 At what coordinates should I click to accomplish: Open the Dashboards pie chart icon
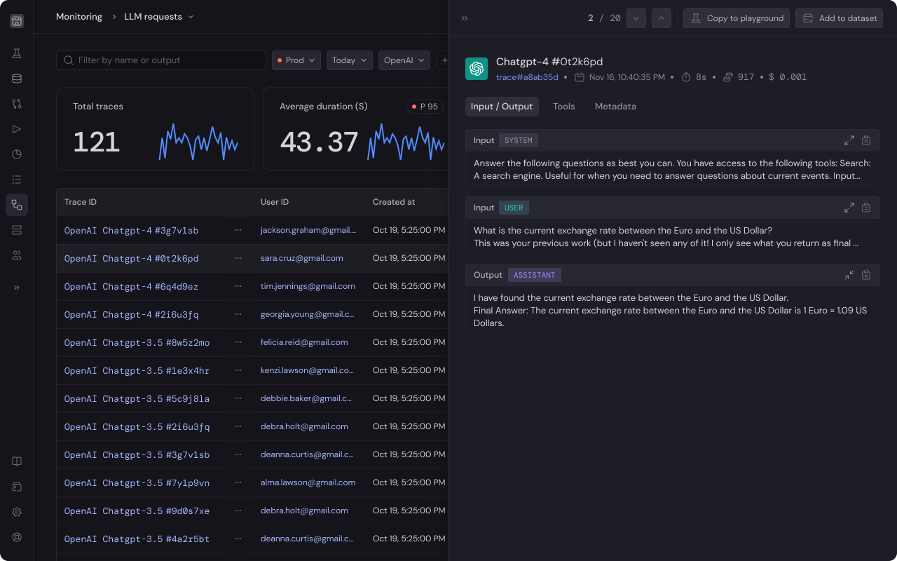pyautogui.click(x=17, y=154)
